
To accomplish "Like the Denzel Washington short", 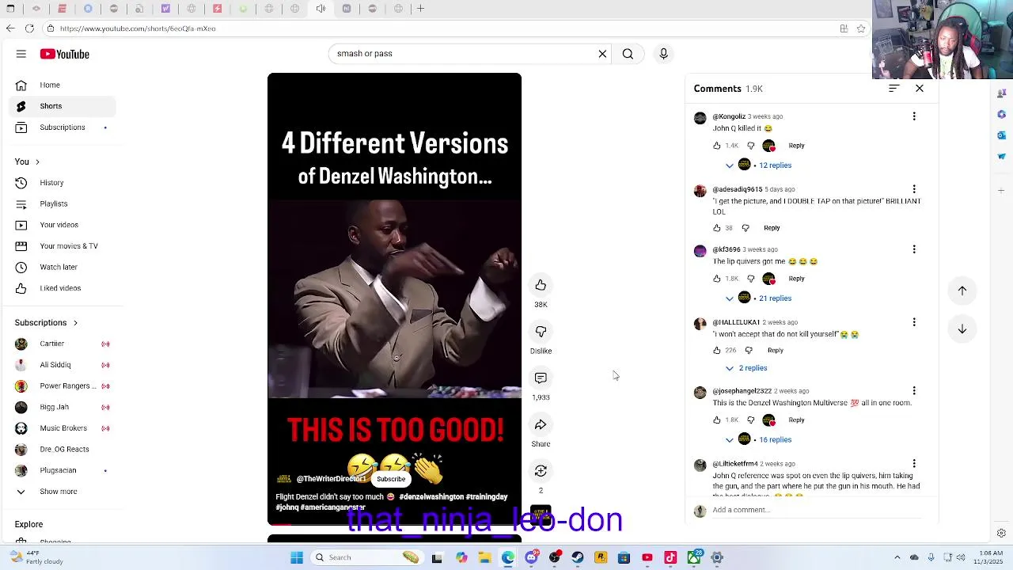I will [541, 285].
